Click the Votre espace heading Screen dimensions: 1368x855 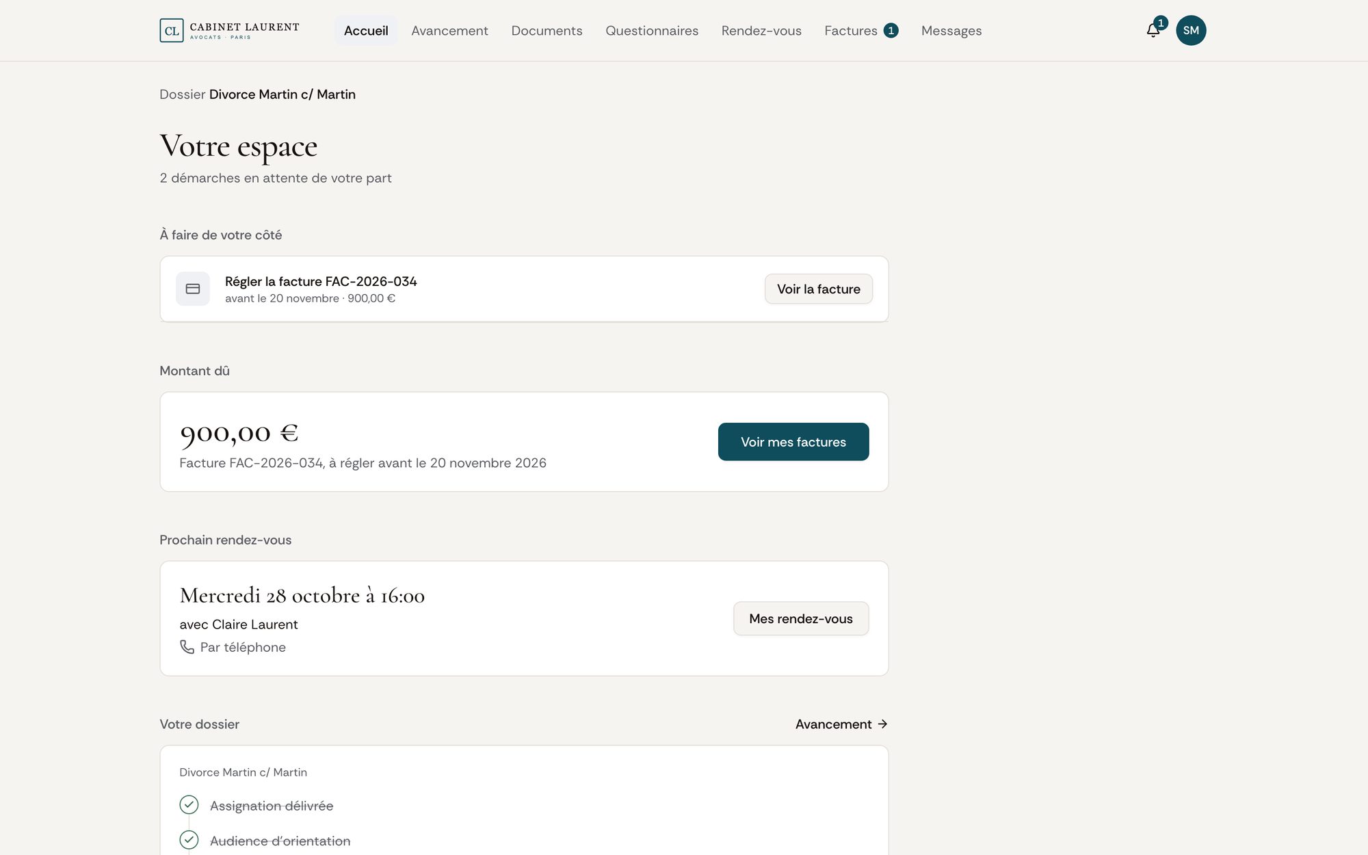(x=239, y=146)
